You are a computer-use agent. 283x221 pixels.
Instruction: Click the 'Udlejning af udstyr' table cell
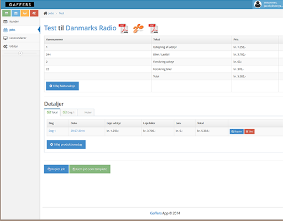click(x=191, y=47)
